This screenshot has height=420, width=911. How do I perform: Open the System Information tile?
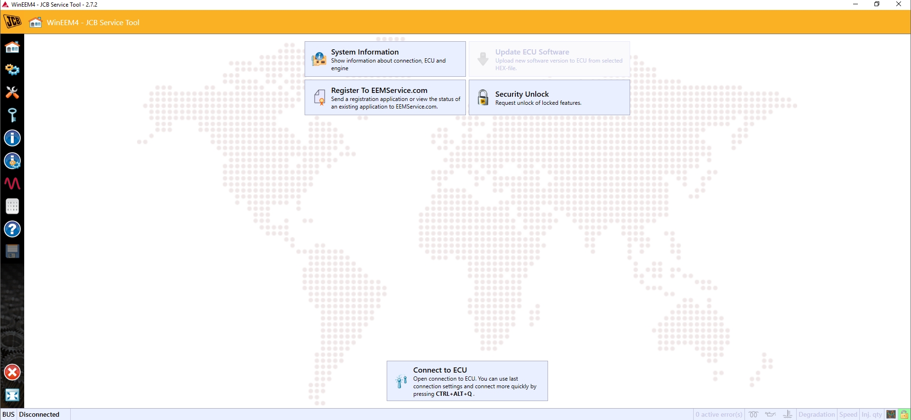coord(385,59)
